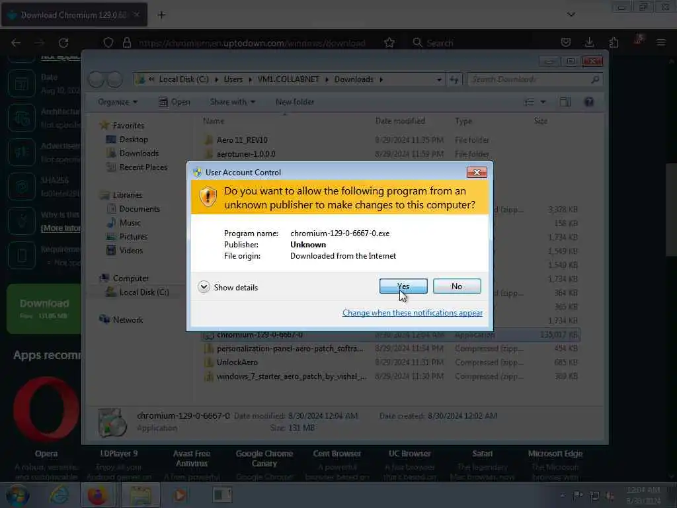The height and width of the screenshot is (508, 677).
Task: Toggle the Explorer preview pane icon
Action: tap(565, 102)
